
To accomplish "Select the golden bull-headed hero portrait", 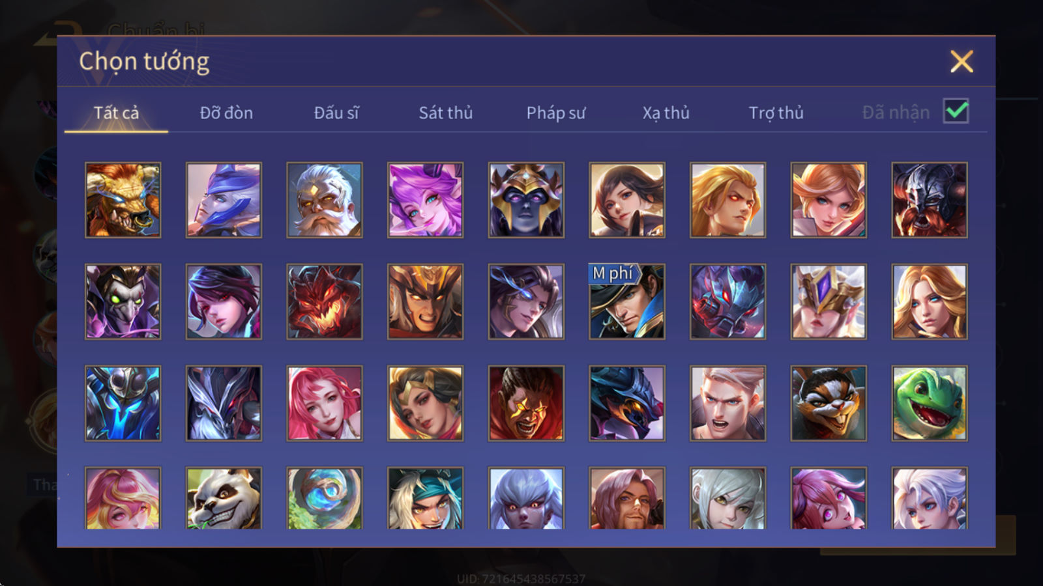I will click(123, 200).
